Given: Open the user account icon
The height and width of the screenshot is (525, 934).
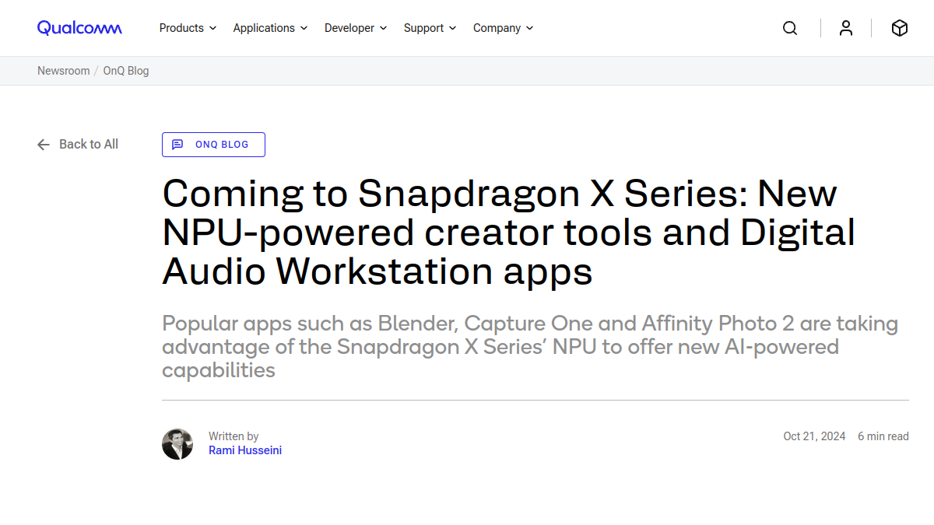Looking at the screenshot, I should (846, 28).
